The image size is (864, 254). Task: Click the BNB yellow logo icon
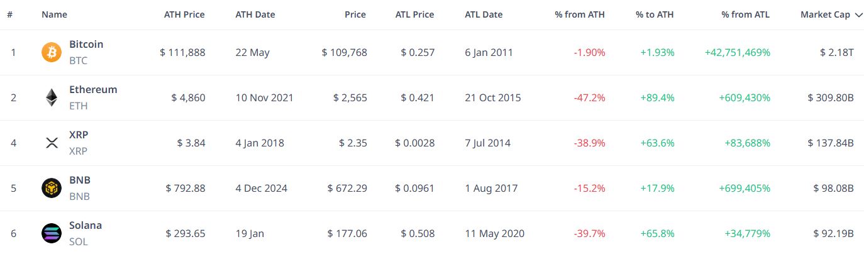point(52,188)
